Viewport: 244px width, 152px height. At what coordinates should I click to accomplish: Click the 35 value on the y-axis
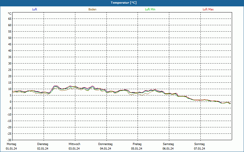[x=10, y=57]
